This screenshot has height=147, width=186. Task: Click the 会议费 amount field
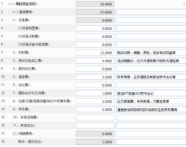click(x=95, y=85)
